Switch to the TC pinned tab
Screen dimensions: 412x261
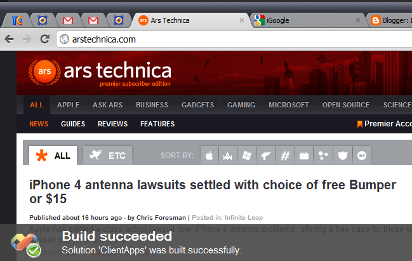tap(17, 20)
